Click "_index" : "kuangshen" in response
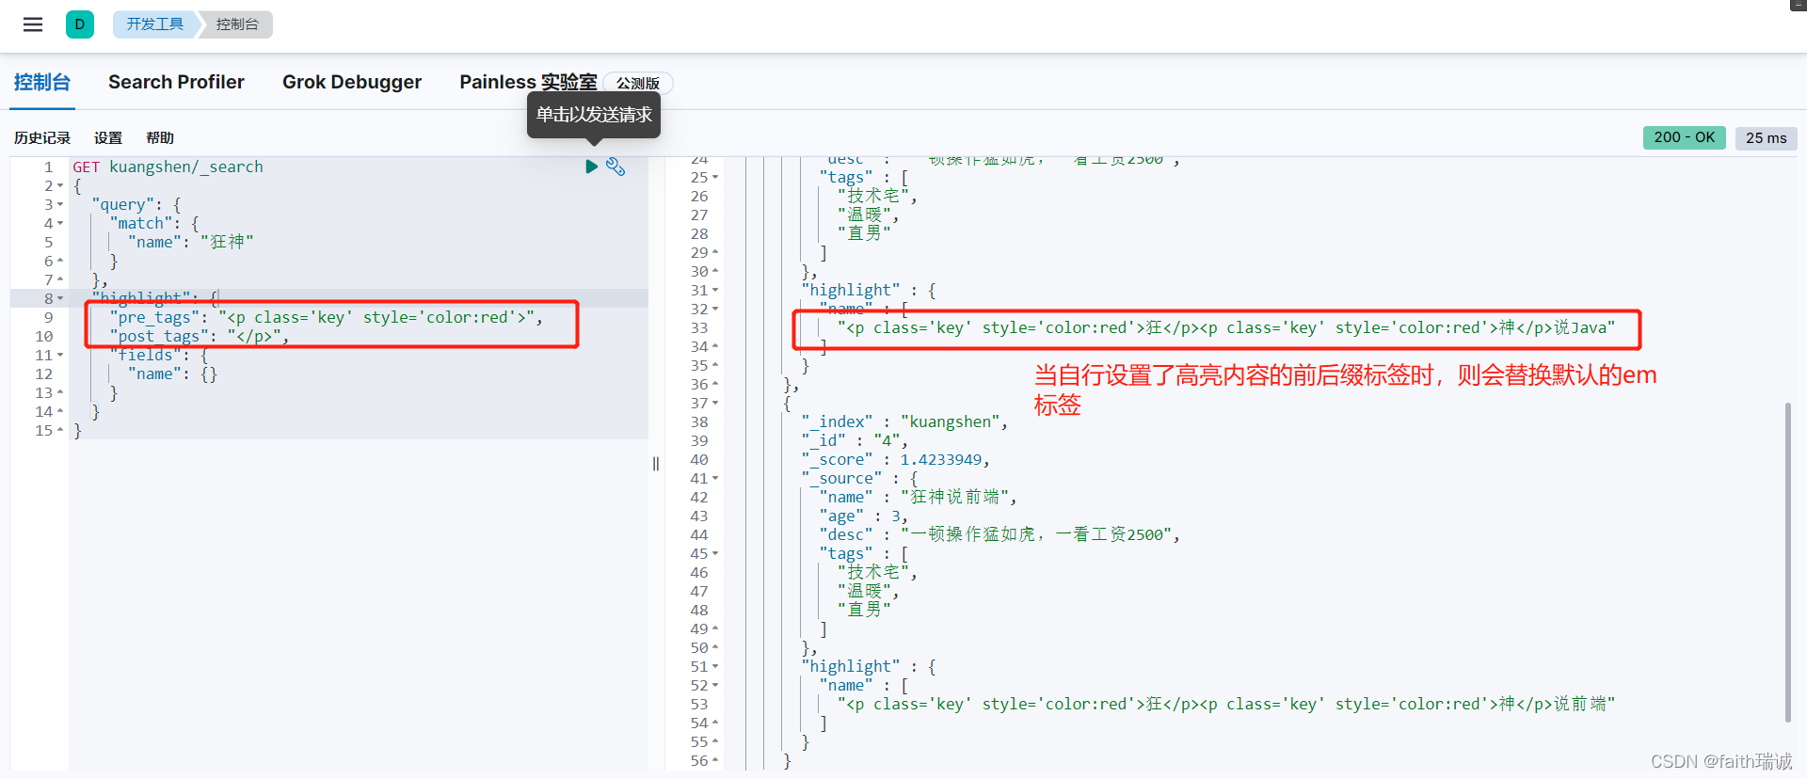1807x779 pixels. tap(904, 421)
